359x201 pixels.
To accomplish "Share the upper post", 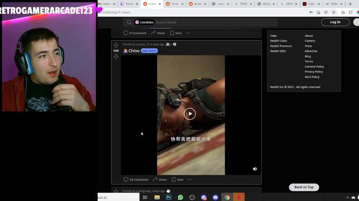I will tap(158, 33).
